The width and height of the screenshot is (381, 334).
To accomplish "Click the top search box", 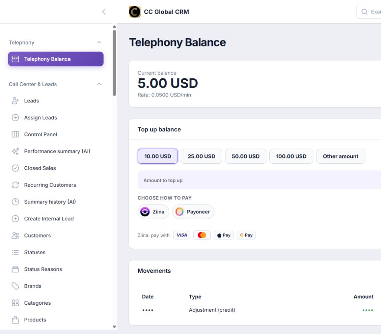I will [369, 12].
